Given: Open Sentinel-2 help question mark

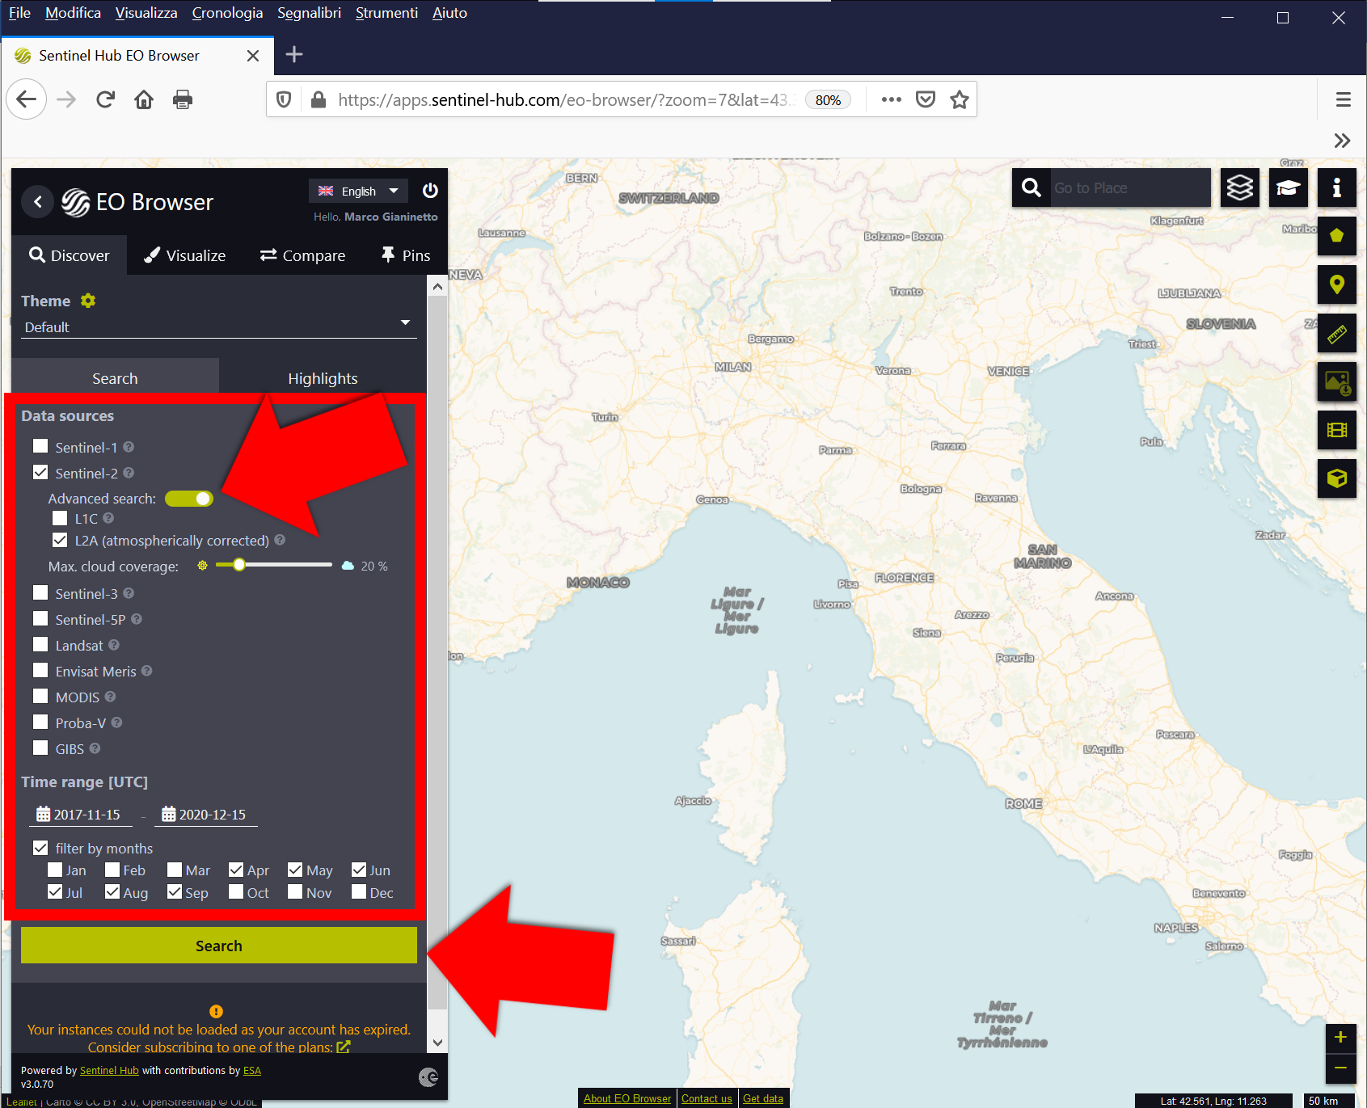Looking at the screenshot, I should tap(129, 473).
